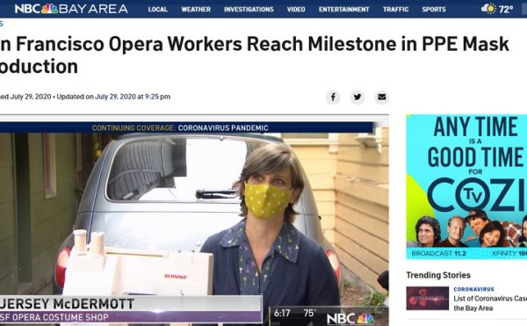The image size is (527, 326).
Task: Open the Entertainment menu item
Action: [x=343, y=10]
